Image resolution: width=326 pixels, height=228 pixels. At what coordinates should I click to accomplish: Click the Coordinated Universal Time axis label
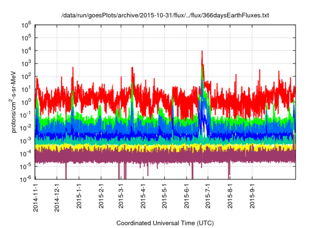pos(165,223)
